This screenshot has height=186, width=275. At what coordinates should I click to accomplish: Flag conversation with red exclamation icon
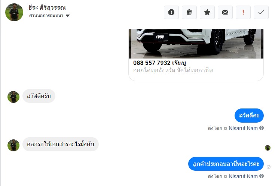click(x=243, y=12)
